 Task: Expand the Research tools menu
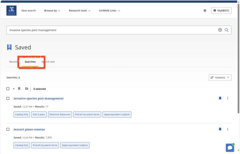(80, 10)
